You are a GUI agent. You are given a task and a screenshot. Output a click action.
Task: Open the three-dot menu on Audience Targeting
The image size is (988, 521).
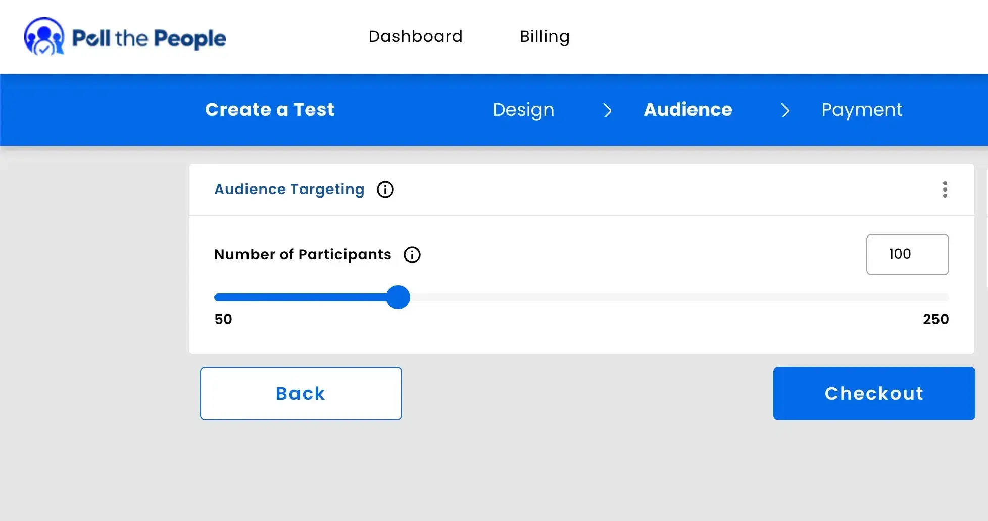pos(945,190)
